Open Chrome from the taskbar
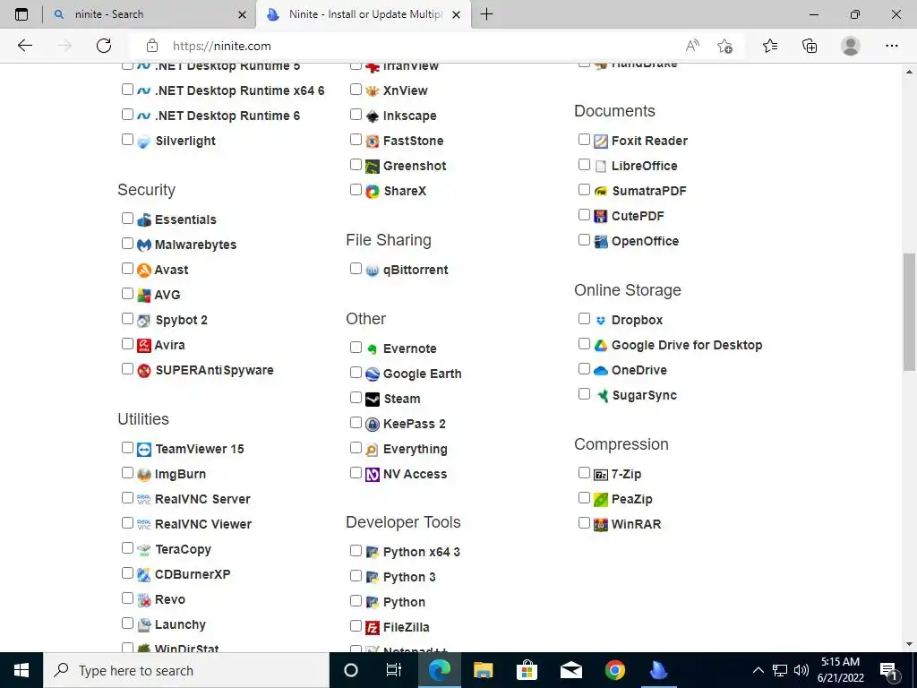Image resolution: width=917 pixels, height=688 pixels. [614, 670]
